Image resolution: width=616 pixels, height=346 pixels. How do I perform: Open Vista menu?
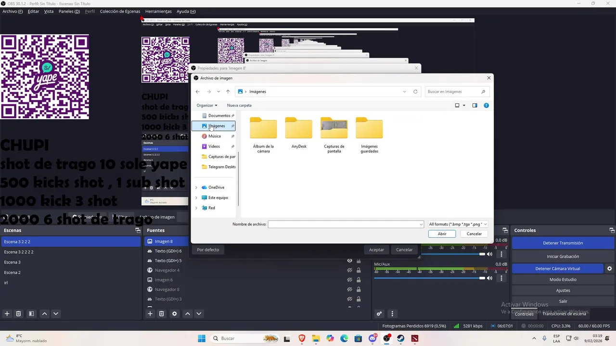49,11
